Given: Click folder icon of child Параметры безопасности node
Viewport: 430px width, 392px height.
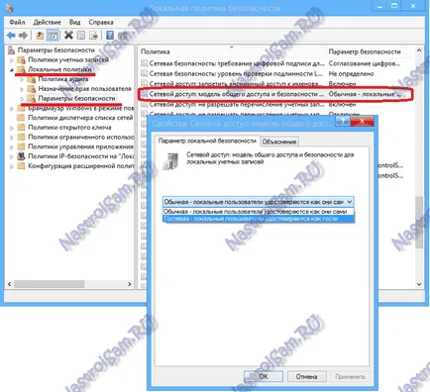Looking at the screenshot, I should point(32,98).
